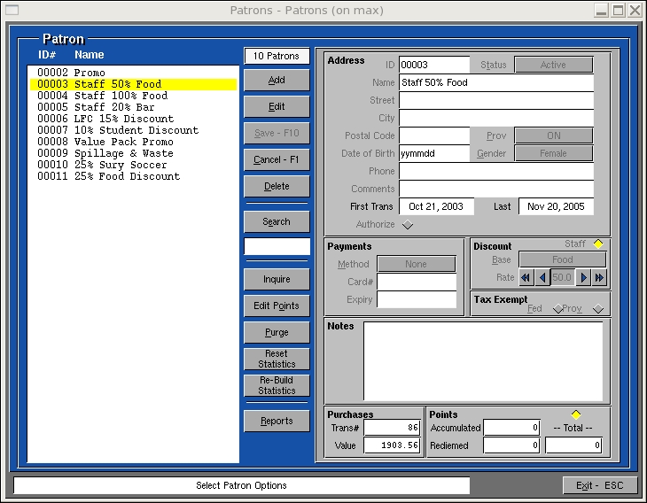
Task: Click the First Trans date Oct 21, 2003
Action: click(x=436, y=206)
